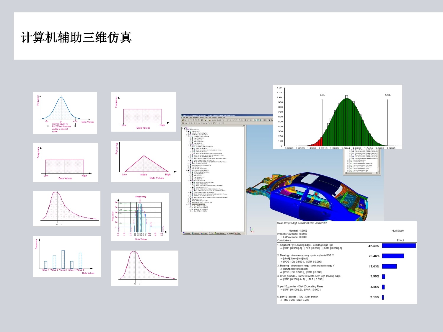
Task: Collapse the root Process tree node
Action: click(x=183, y=128)
